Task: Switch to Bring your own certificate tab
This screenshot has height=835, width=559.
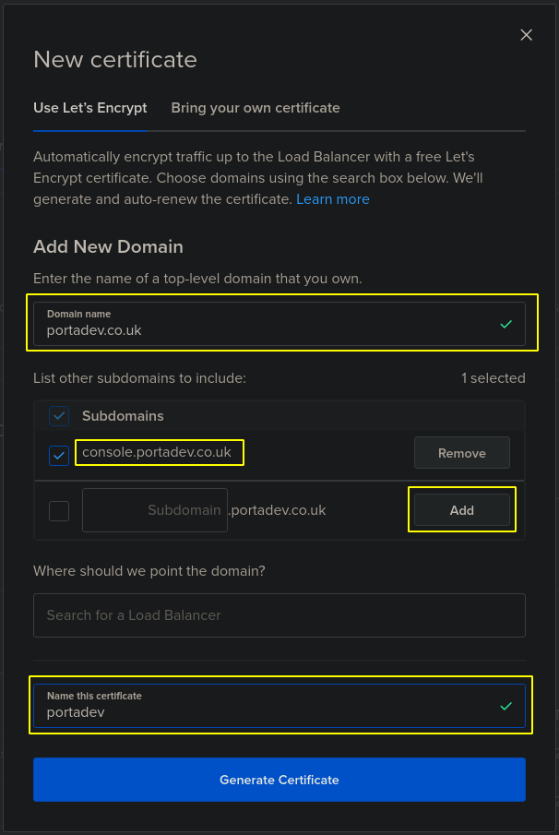Action: coord(255,108)
